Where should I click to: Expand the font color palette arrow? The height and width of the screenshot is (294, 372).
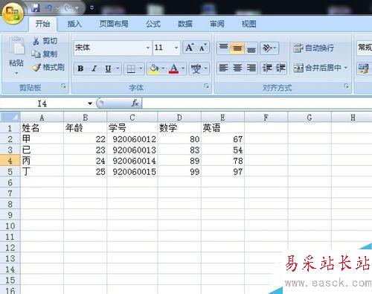(x=183, y=68)
